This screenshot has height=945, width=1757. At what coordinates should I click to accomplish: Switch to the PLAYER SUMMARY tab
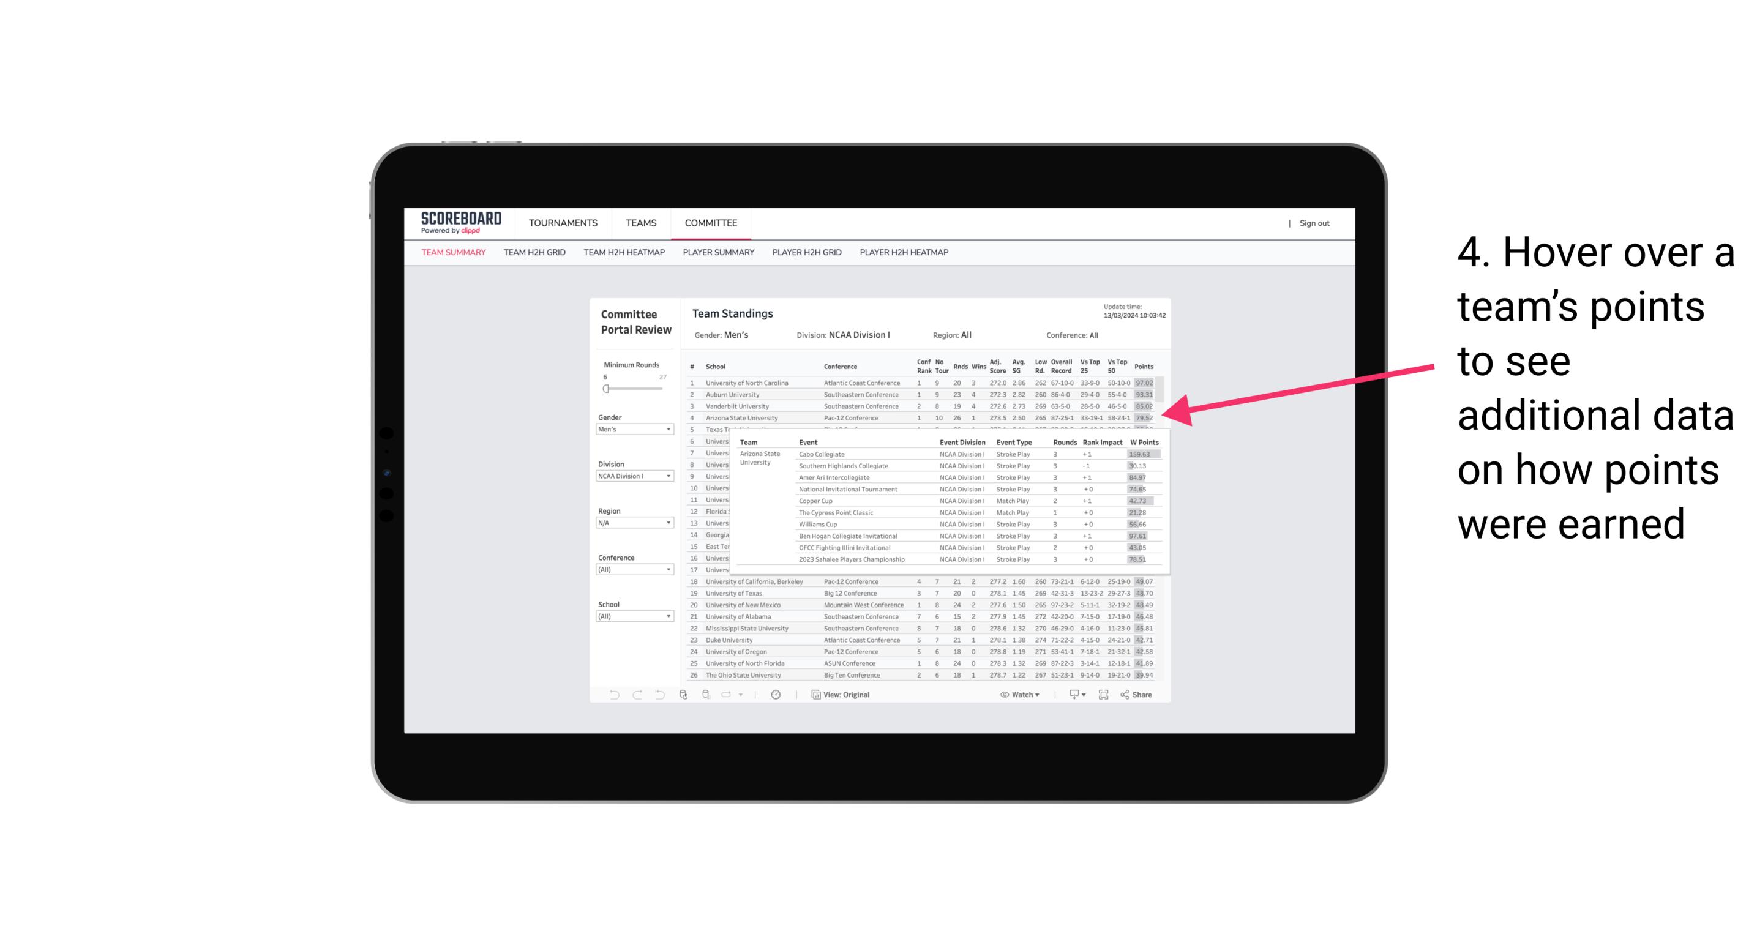718,253
